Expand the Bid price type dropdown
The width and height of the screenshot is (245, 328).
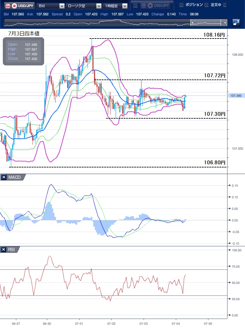point(51,6)
